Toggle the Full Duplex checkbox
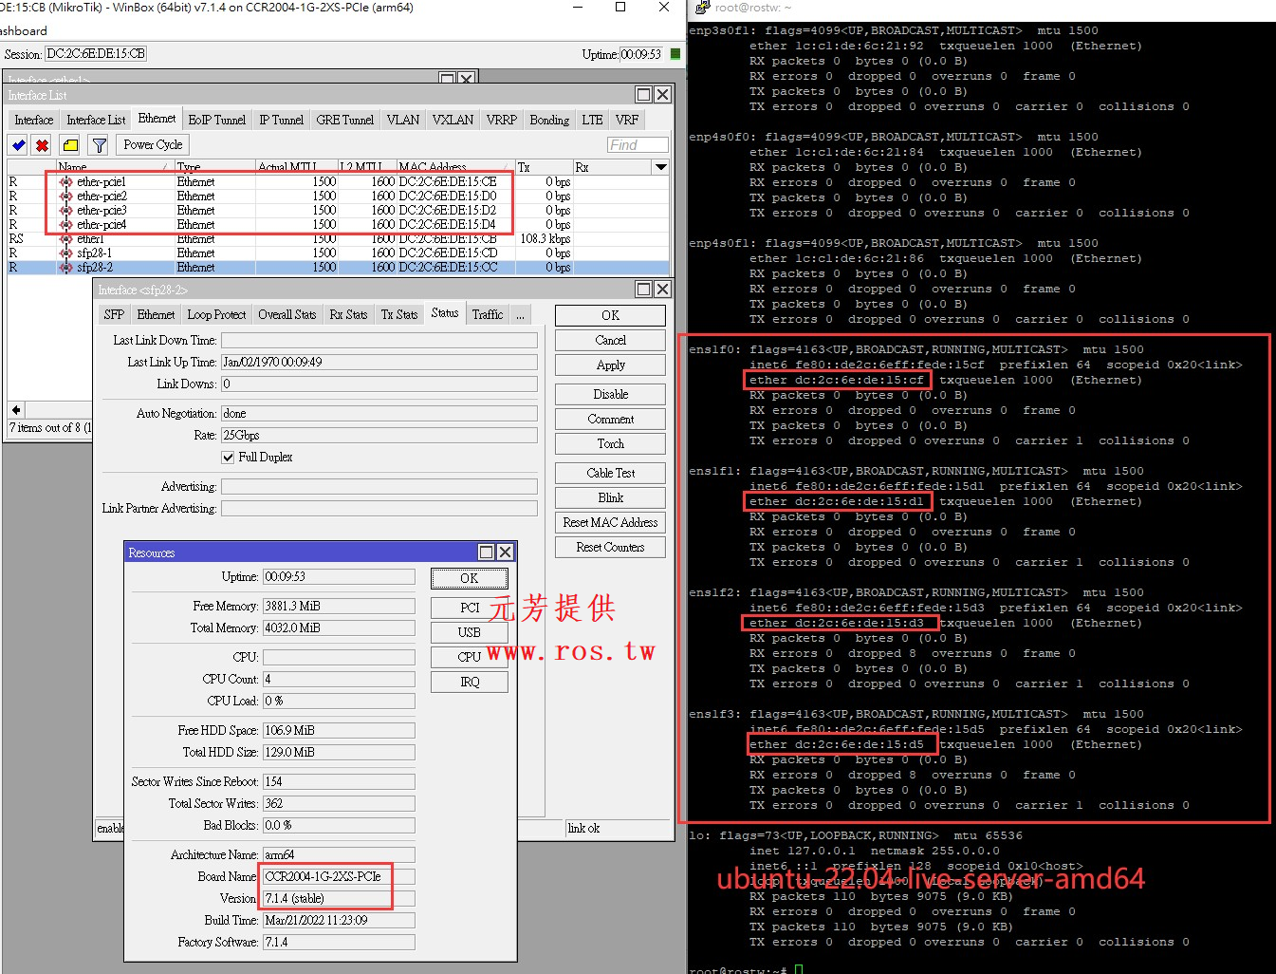This screenshot has width=1276, height=974. (228, 458)
